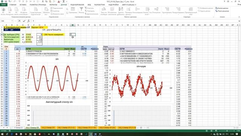The height and width of the screenshot is (136, 241).
Task: Switch to Page Layout view in status bar
Action: pos(212,131)
